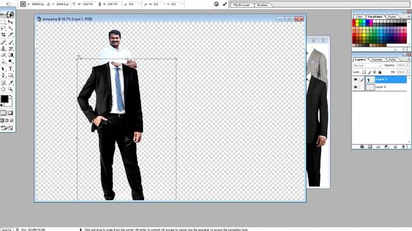Toggle lock transparent pixels

[x=364, y=72]
